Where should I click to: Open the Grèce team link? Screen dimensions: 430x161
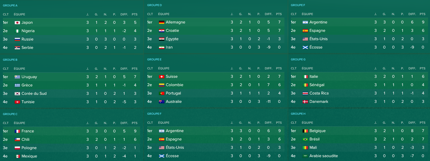click(27, 85)
